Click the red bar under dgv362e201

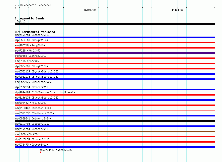pos(115,43)
